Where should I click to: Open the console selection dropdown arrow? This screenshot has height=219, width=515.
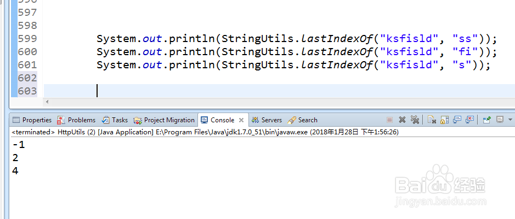pos(510,120)
